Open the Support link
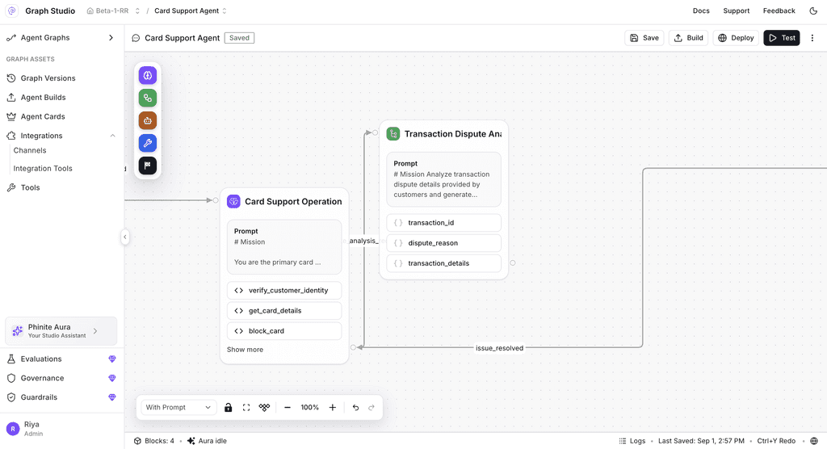 tap(737, 10)
